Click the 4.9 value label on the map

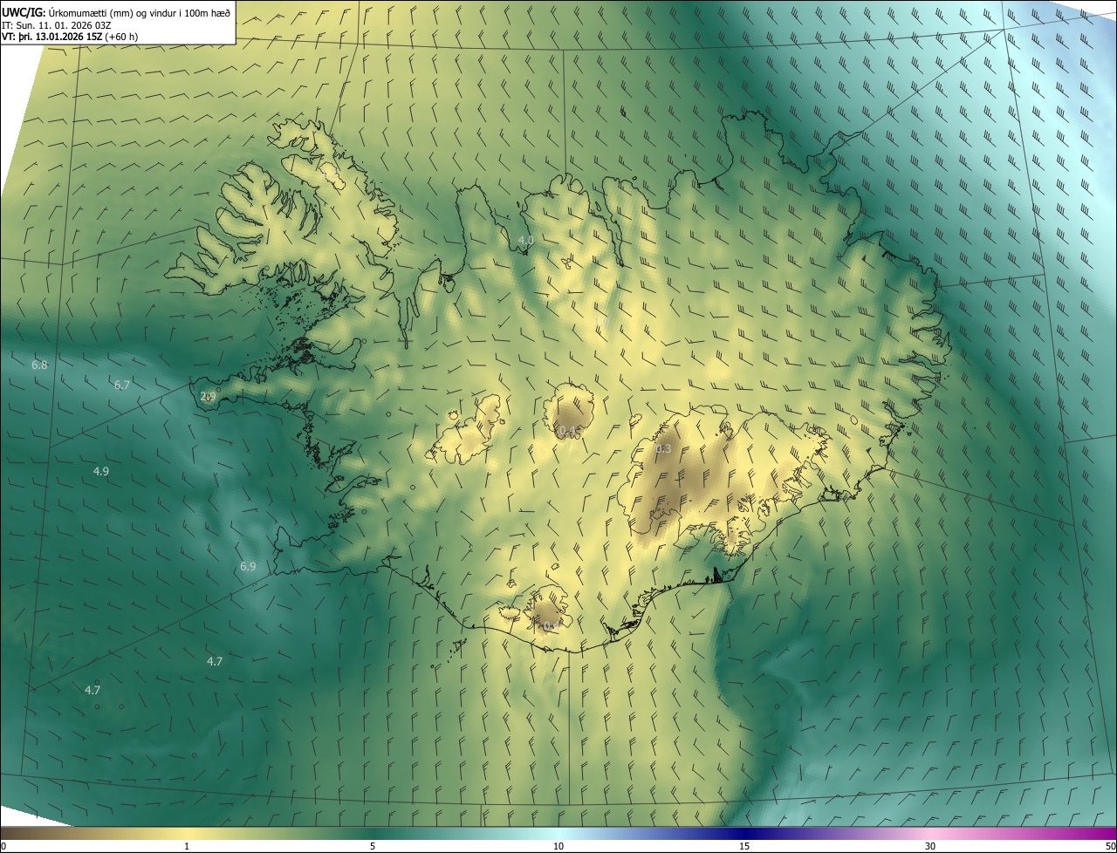[101, 471]
